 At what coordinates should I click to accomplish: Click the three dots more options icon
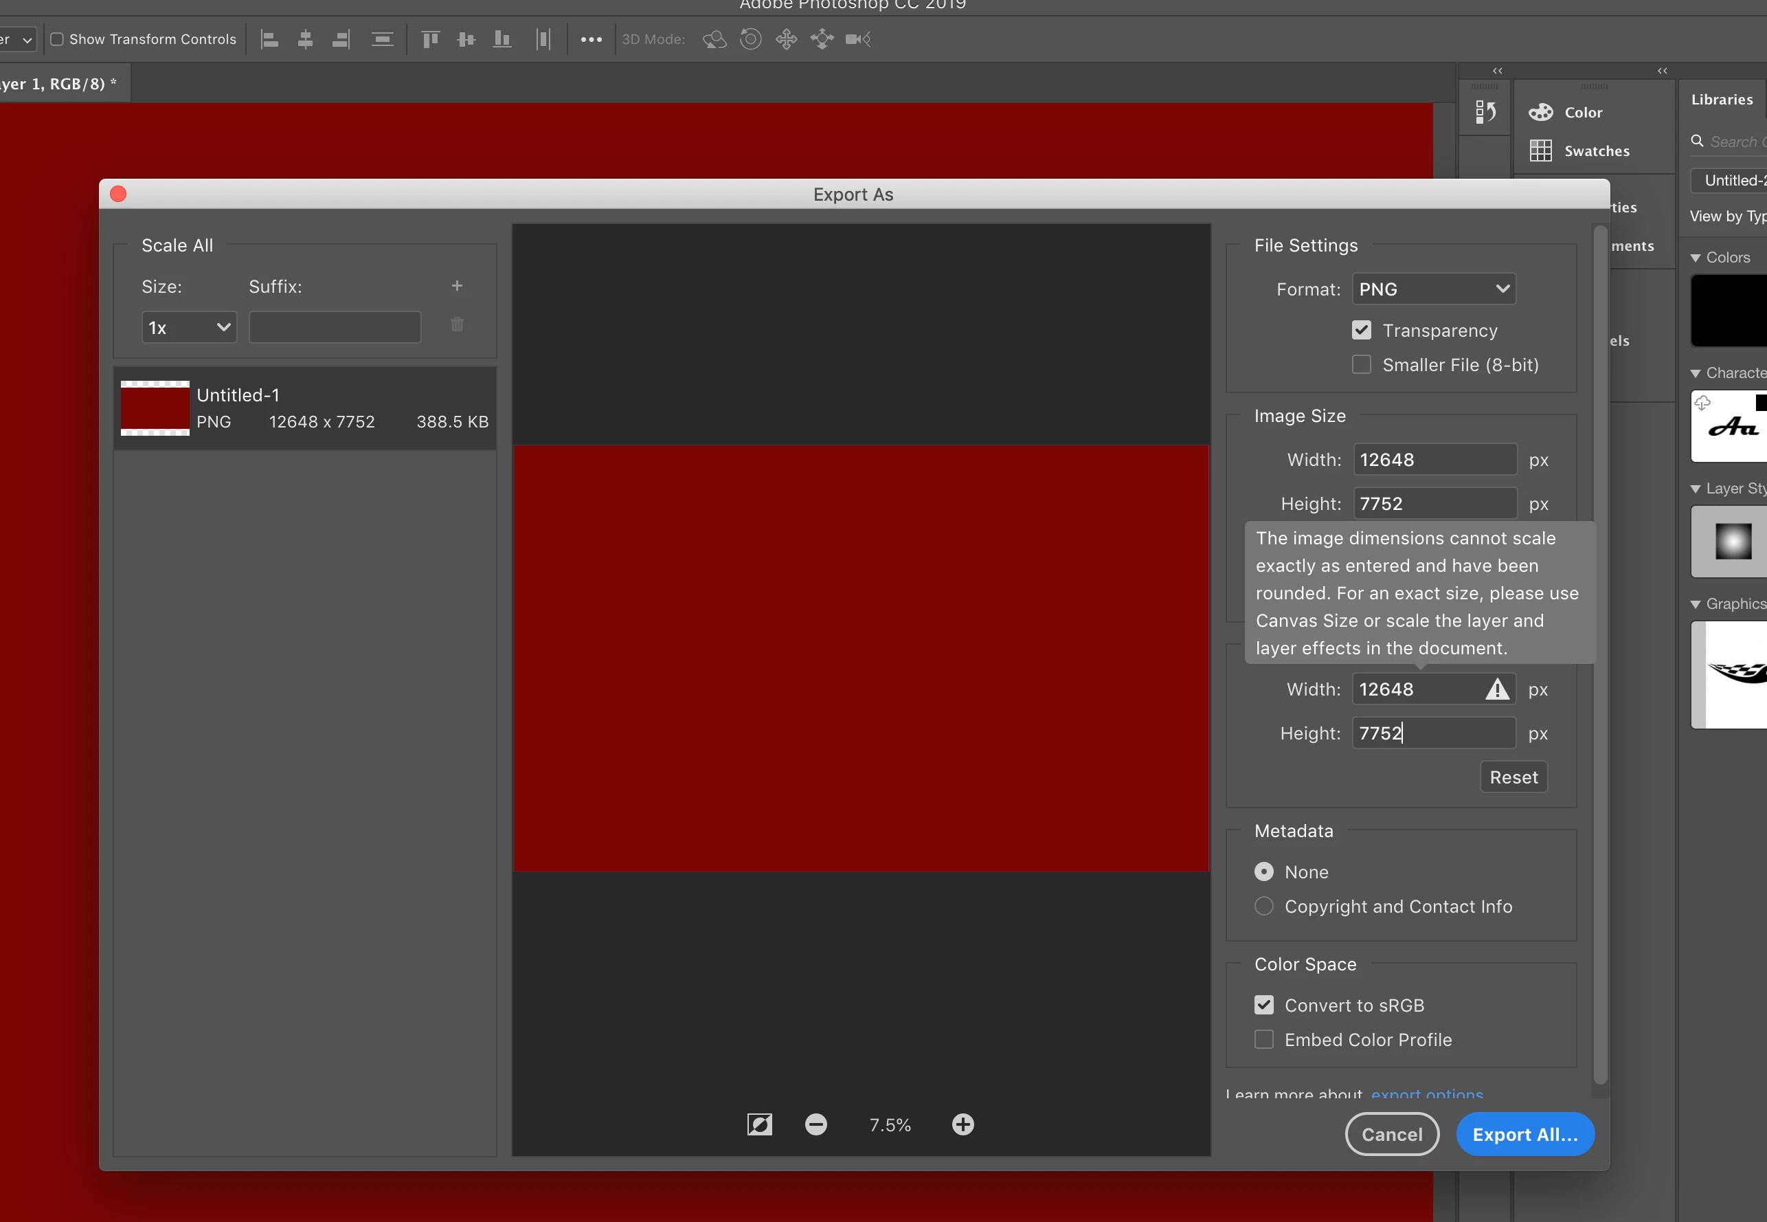[x=591, y=39]
